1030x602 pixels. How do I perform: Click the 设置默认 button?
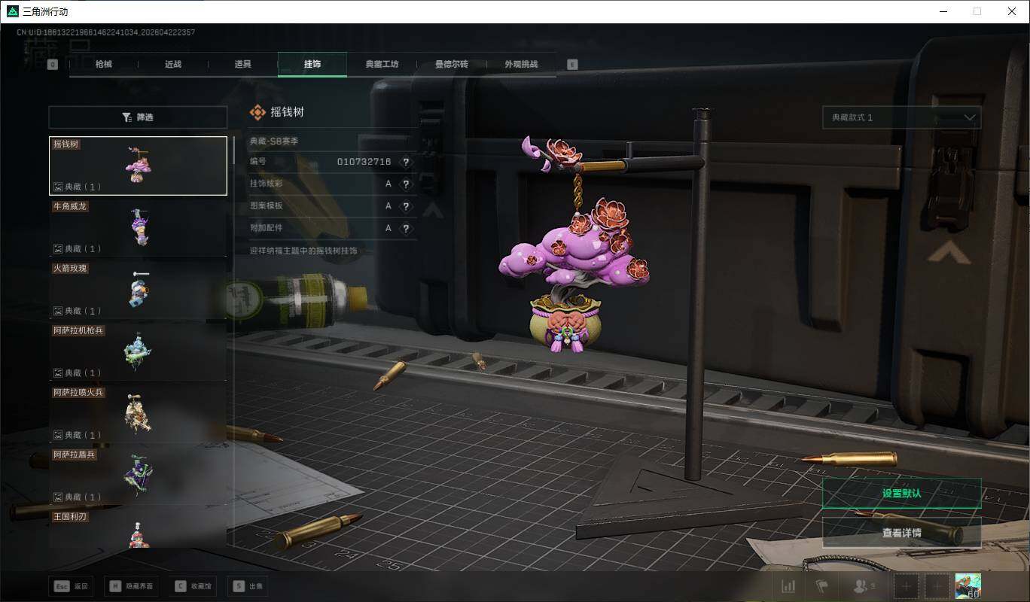(x=901, y=494)
